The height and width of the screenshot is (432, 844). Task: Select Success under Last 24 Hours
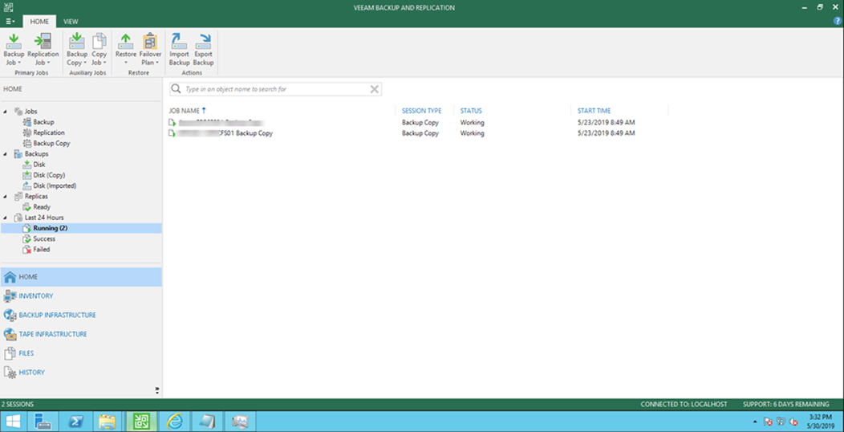39,238
